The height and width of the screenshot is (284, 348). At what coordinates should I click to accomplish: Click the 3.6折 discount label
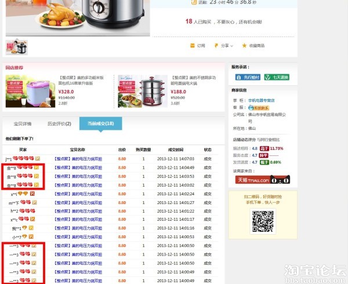point(175,104)
